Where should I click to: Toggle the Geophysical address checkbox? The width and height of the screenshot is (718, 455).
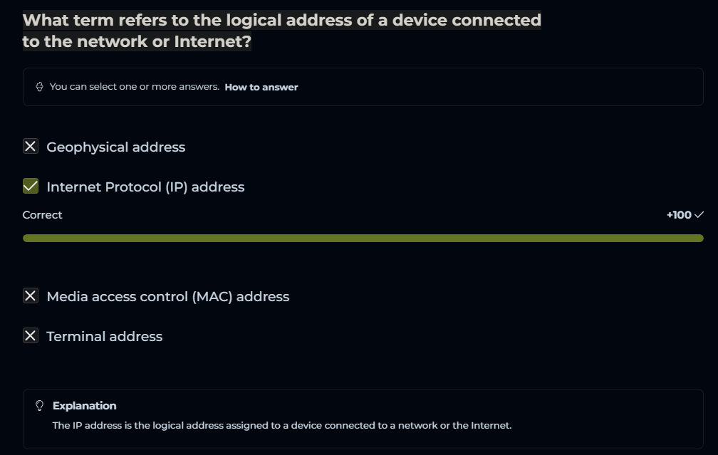point(31,147)
